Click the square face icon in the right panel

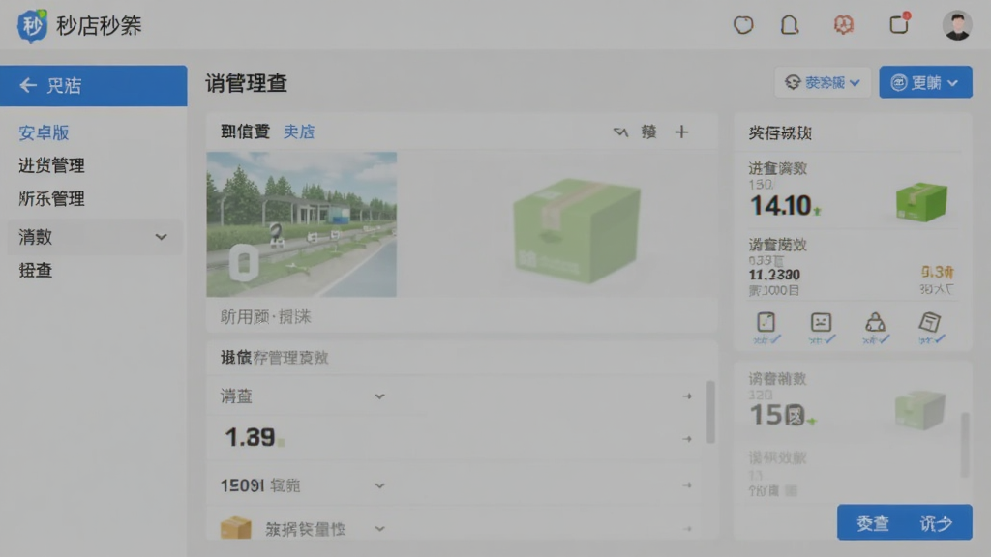click(821, 322)
